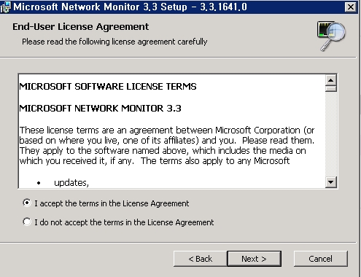Click inside the license agreement text box
The width and height of the screenshot is (361, 277).
coord(172,131)
